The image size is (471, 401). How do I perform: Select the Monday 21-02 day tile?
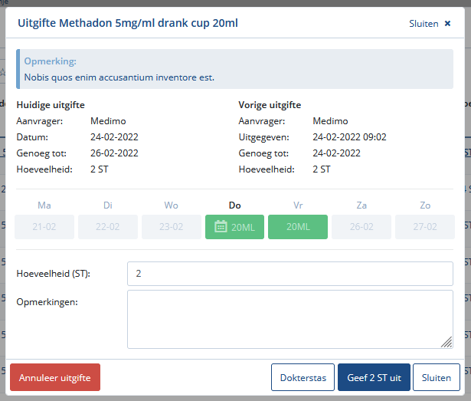(x=44, y=227)
